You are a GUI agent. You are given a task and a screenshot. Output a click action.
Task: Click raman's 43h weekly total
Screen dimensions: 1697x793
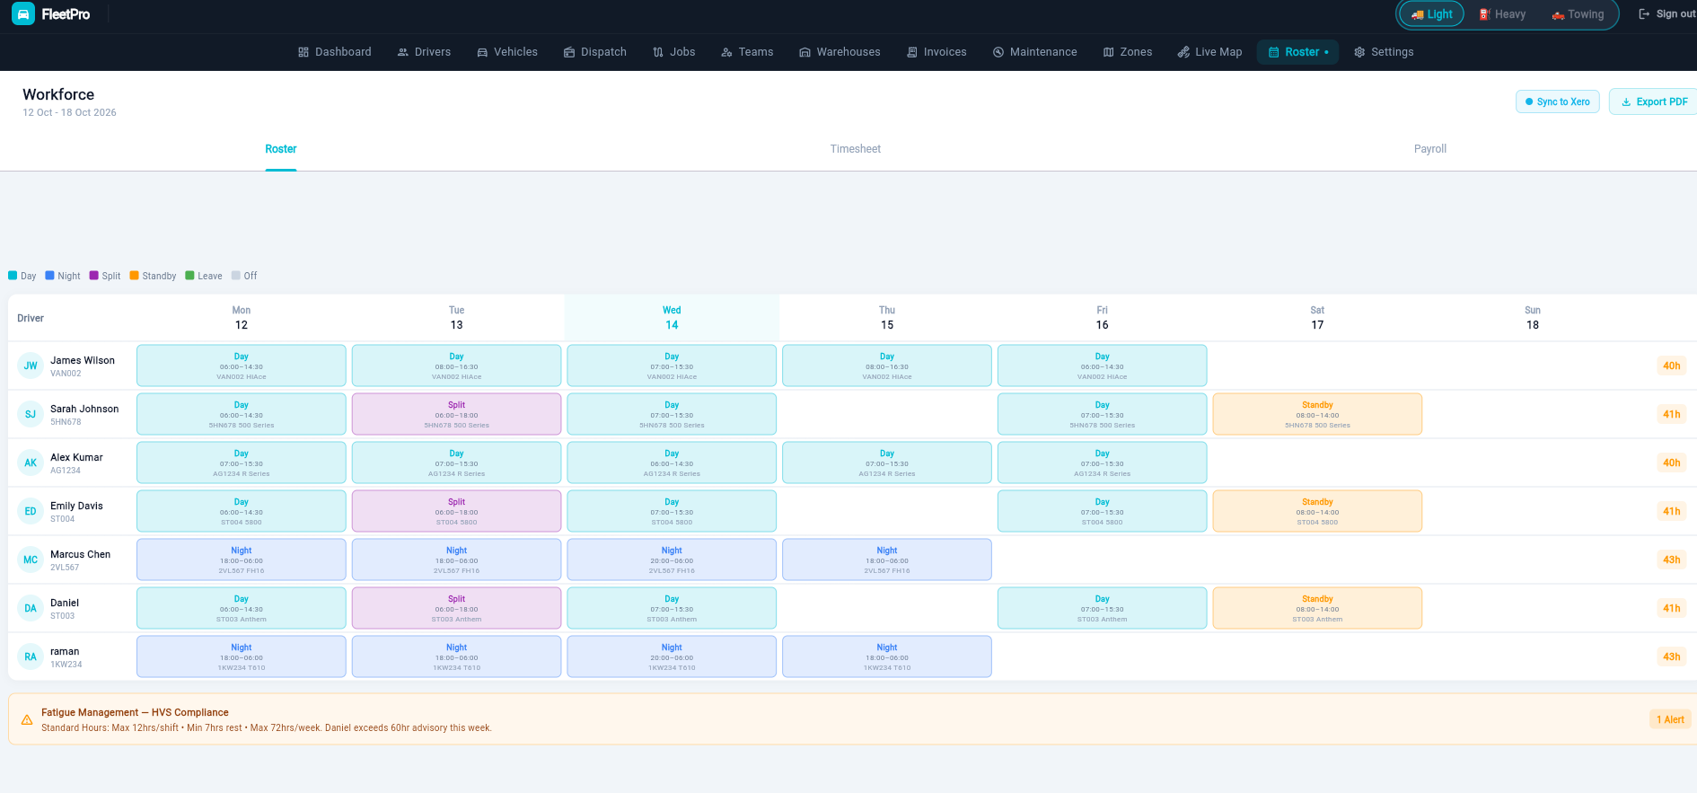(x=1671, y=656)
